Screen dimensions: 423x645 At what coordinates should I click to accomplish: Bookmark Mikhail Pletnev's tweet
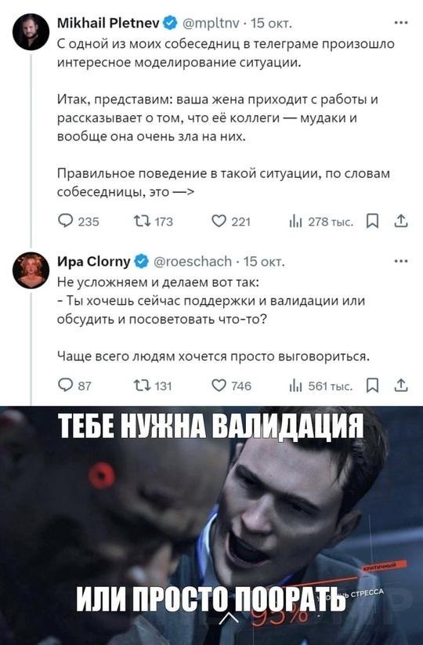point(372,221)
